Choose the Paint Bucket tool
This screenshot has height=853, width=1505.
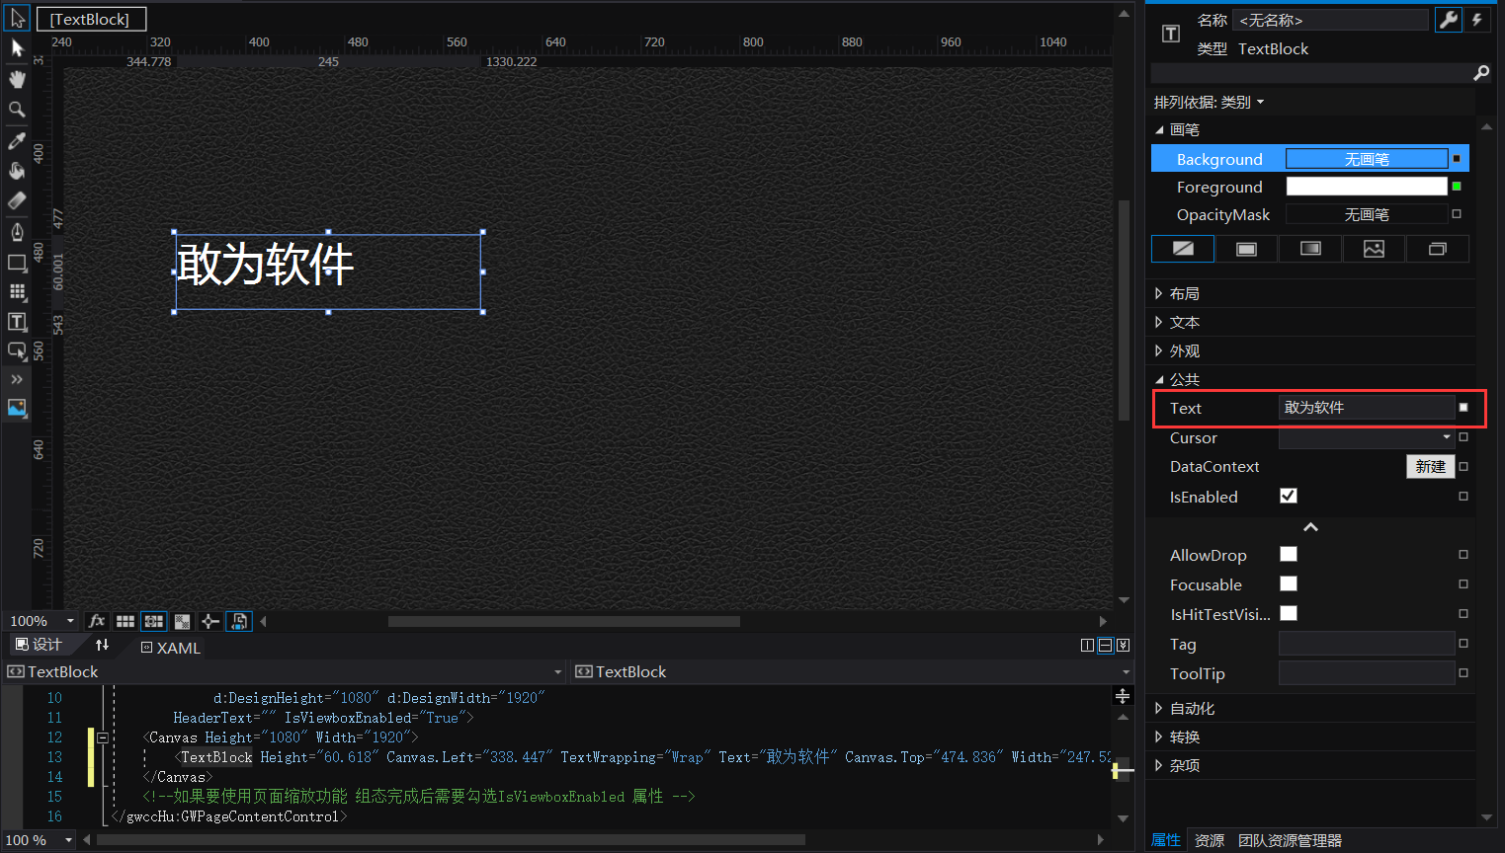click(17, 171)
